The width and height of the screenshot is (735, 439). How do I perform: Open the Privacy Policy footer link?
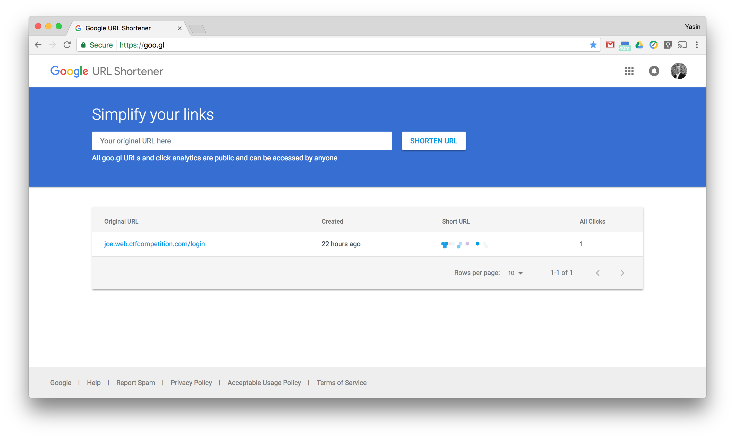click(191, 382)
